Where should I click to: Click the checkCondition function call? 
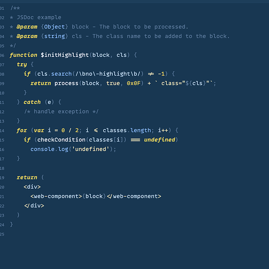(61, 140)
